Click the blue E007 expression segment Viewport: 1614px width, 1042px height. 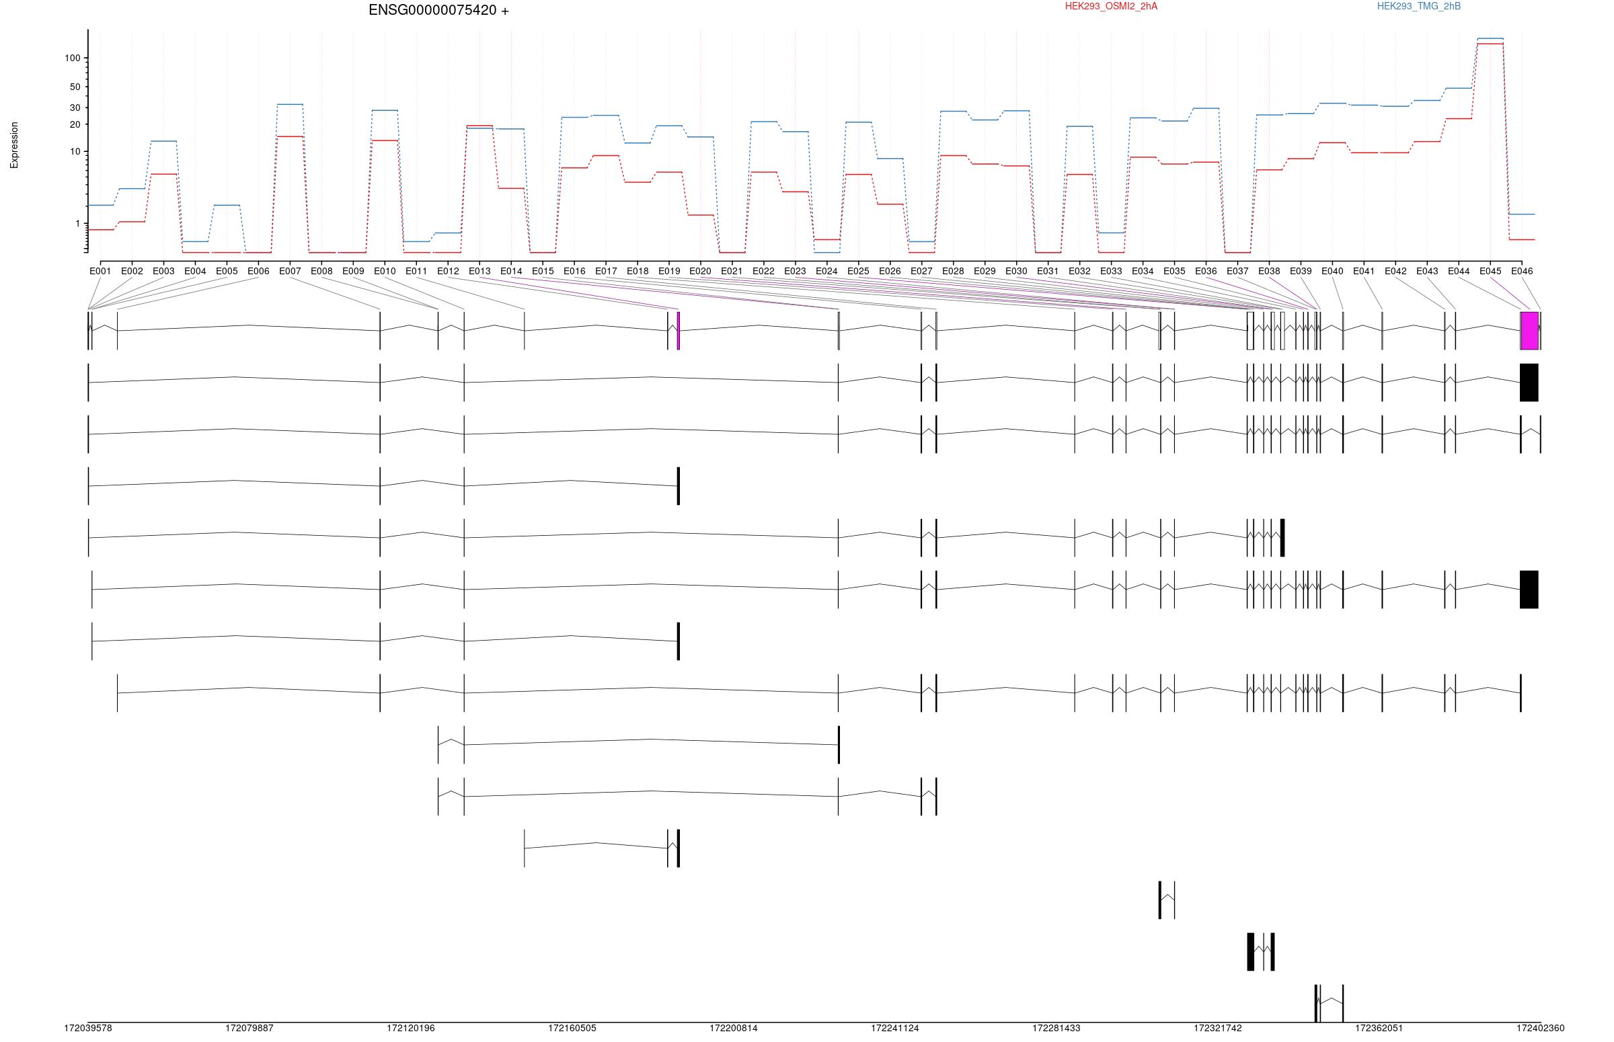[290, 104]
